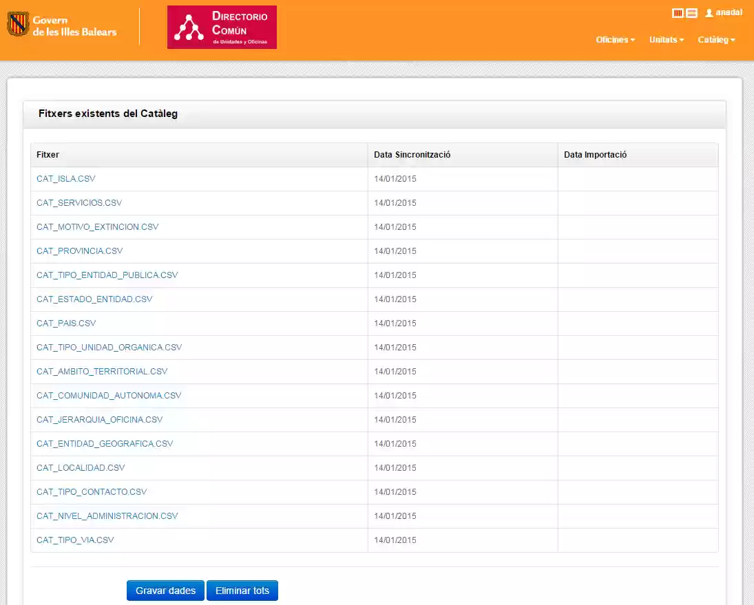
Task: Select the Data Sincronització column header
Action: (x=412, y=154)
